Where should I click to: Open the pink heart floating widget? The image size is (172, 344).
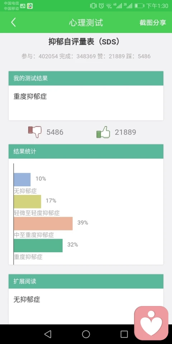151,323
